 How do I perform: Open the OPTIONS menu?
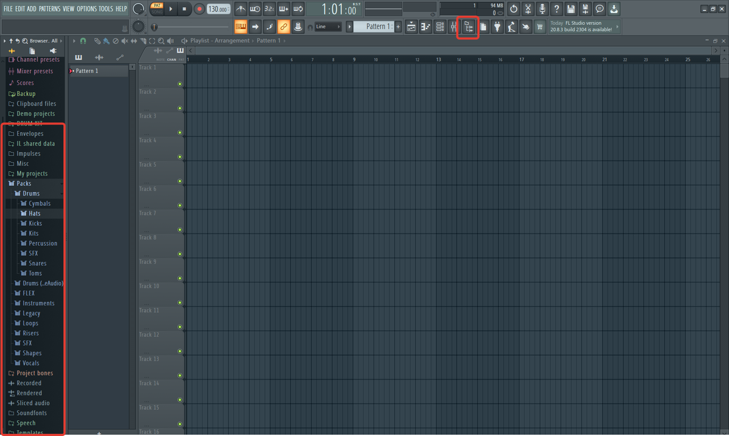pos(87,9)
